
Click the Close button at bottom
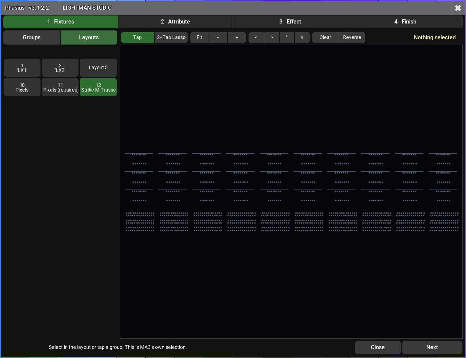click(x=378, y=347)
